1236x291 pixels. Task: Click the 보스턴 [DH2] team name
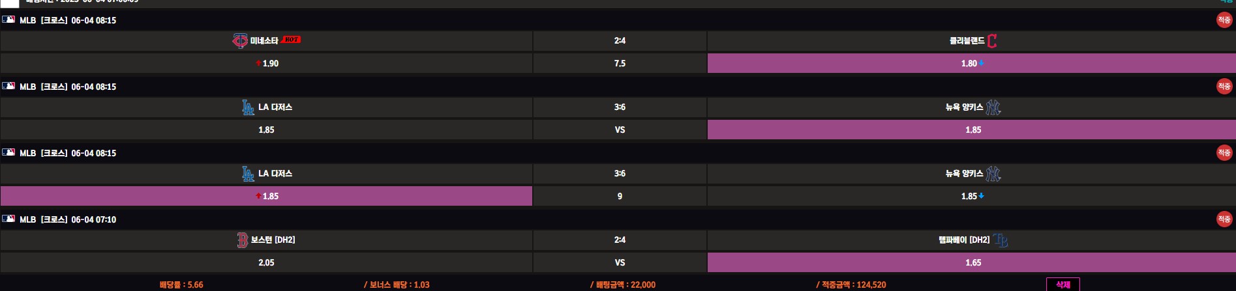[x=273, y=240]
